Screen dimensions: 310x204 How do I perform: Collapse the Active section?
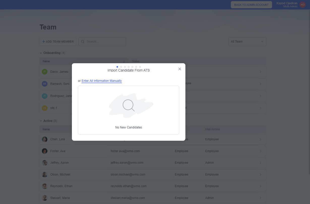point(41,121)
